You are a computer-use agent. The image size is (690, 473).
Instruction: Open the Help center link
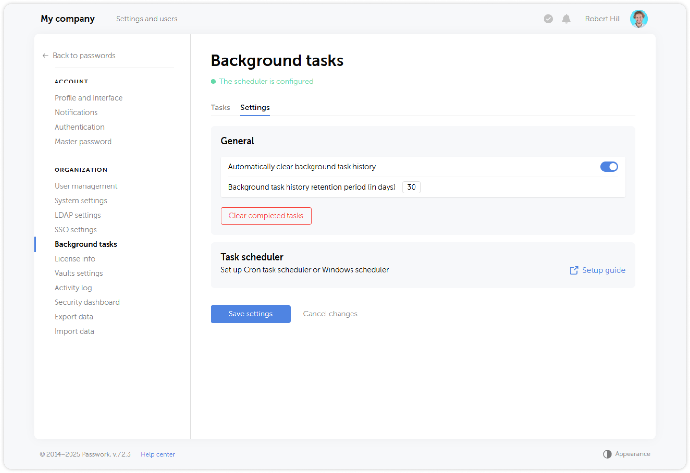[158, 454]
